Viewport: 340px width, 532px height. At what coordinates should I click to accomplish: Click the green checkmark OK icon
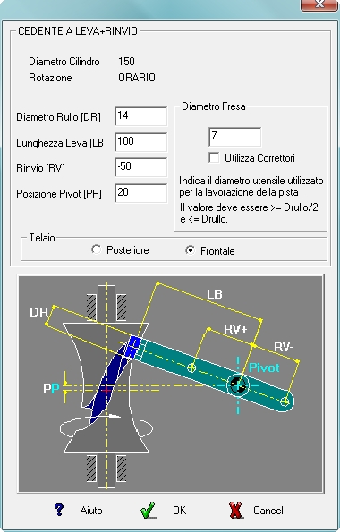149,510
